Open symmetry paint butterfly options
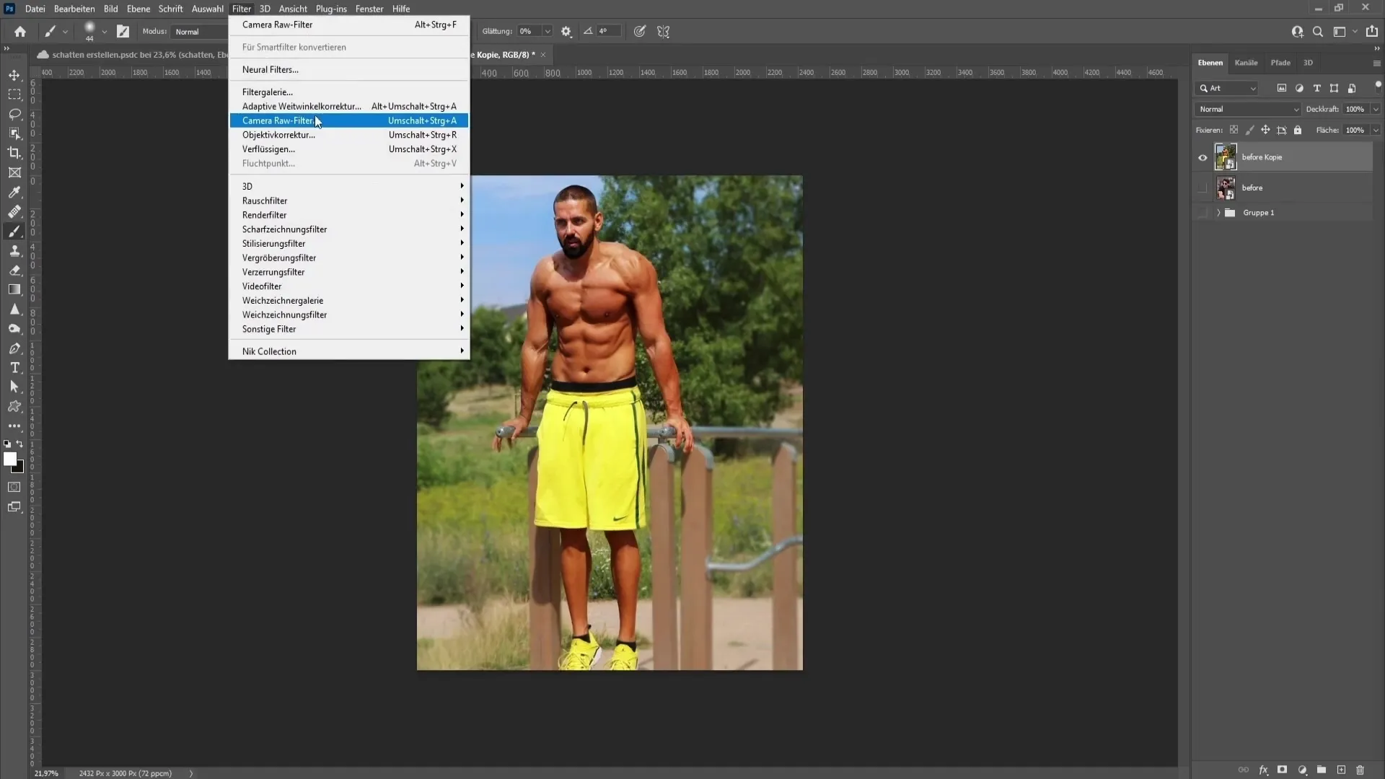This screenshot has height=779, width=1385. 664,31
